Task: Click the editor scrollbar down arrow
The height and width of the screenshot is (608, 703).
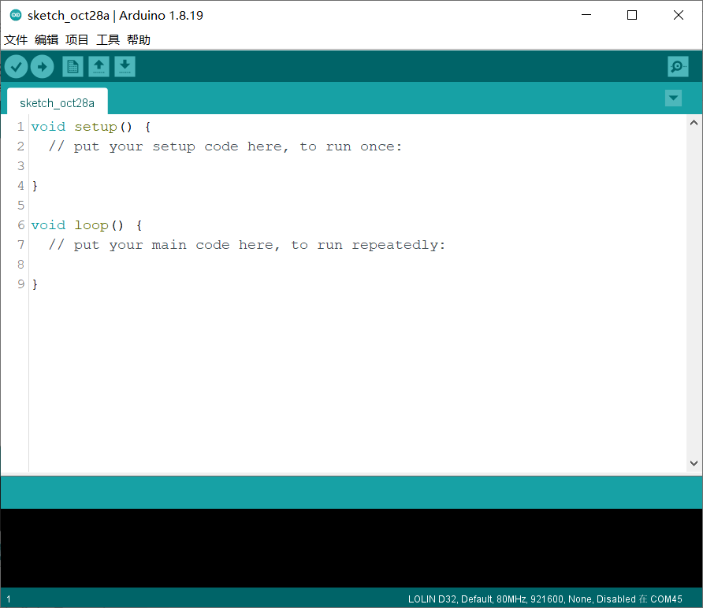Action: [694, 463]
